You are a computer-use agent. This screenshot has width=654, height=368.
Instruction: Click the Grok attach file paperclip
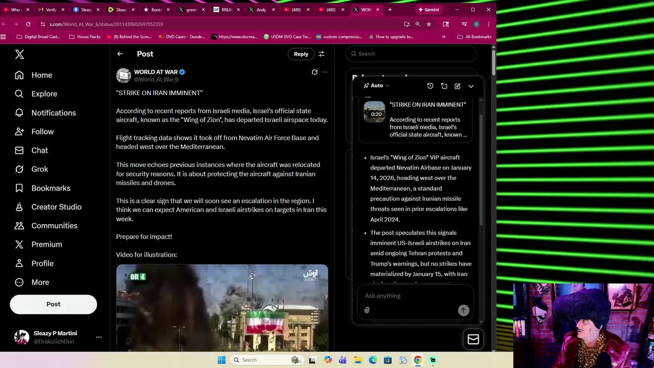(x=367, y=310)
